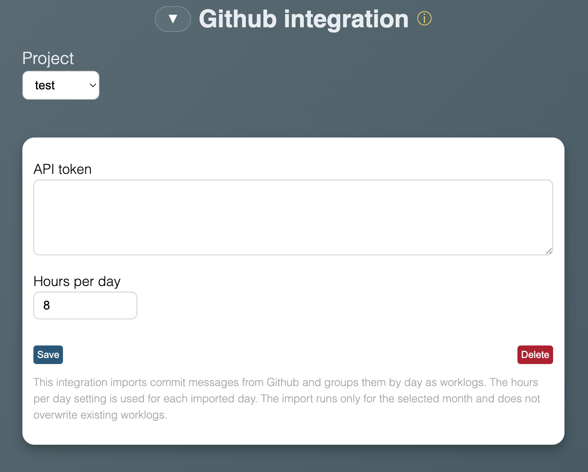Image resolution: width=588 pixels, height=472 pixels.
Task: Click the Project label
Action: (x=48, y=58)
